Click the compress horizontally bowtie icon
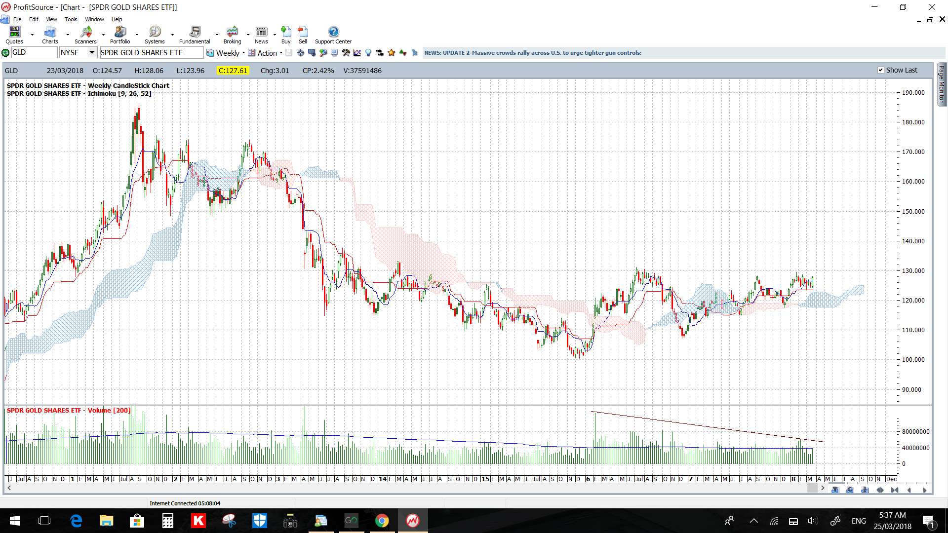This screenshot has width=948, height=533. pos(895,490)
